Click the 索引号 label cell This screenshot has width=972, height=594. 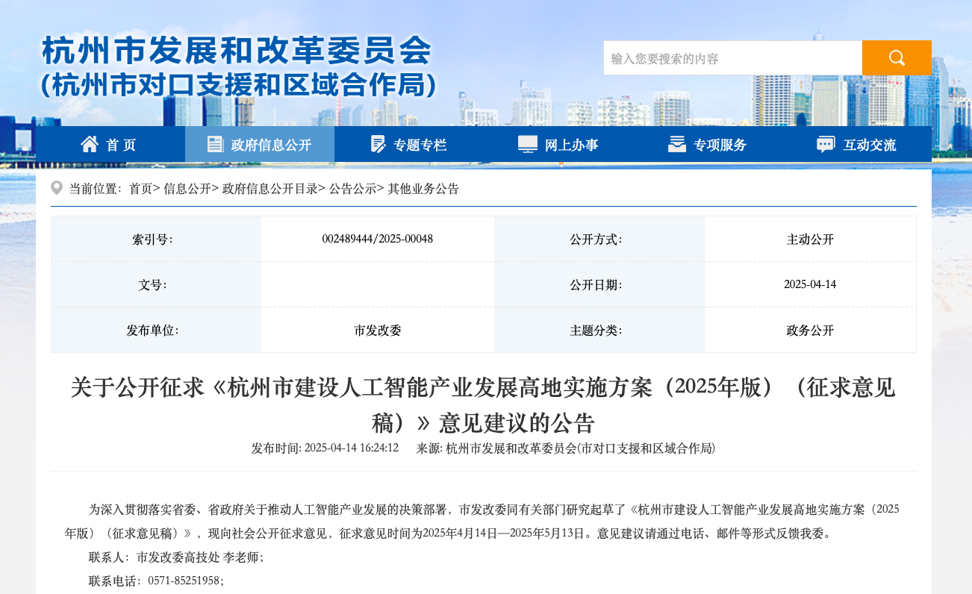click(156, 239)
